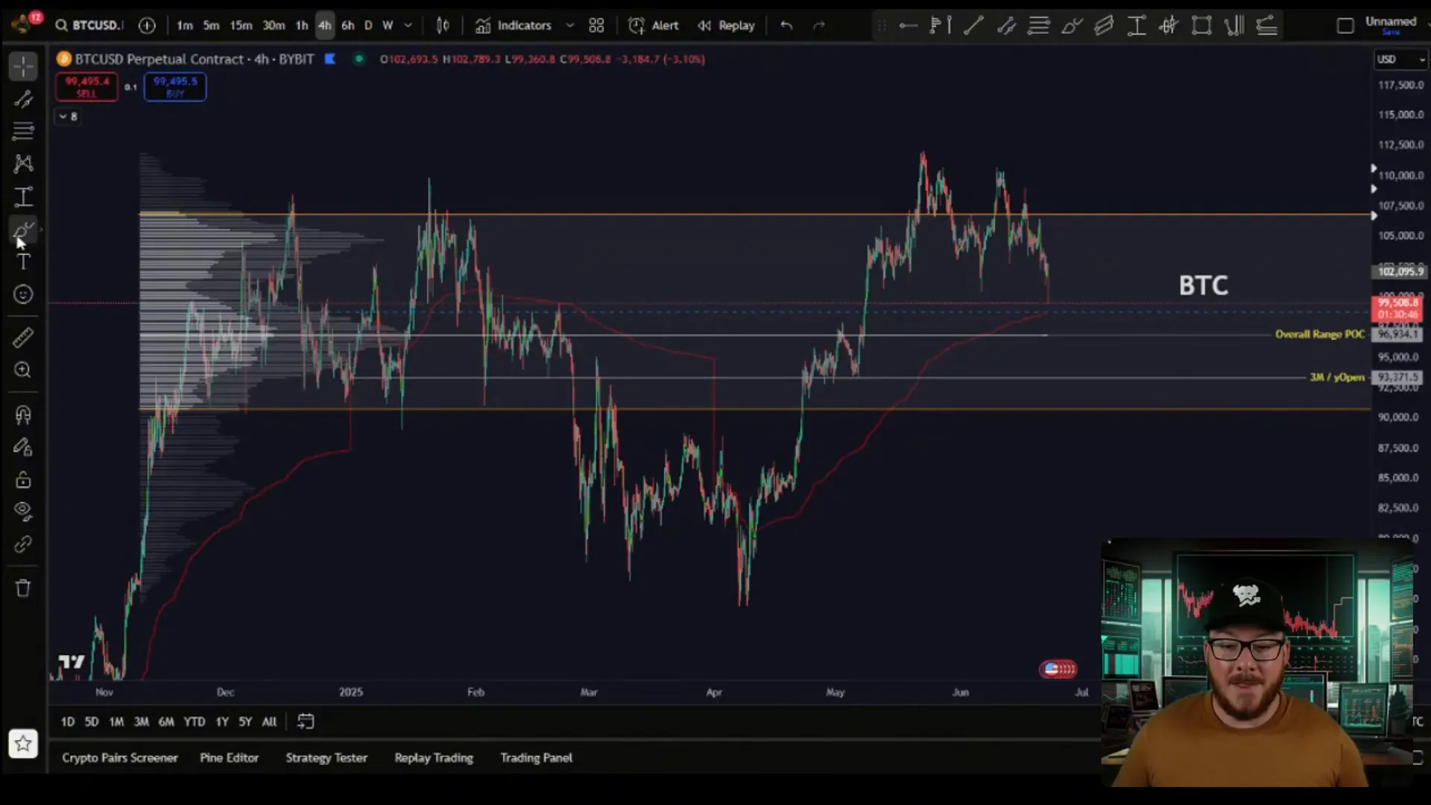The image size is (1431, 805).
Task: Open the BTCUSD symbol search box
Action: tap(88, 25)
